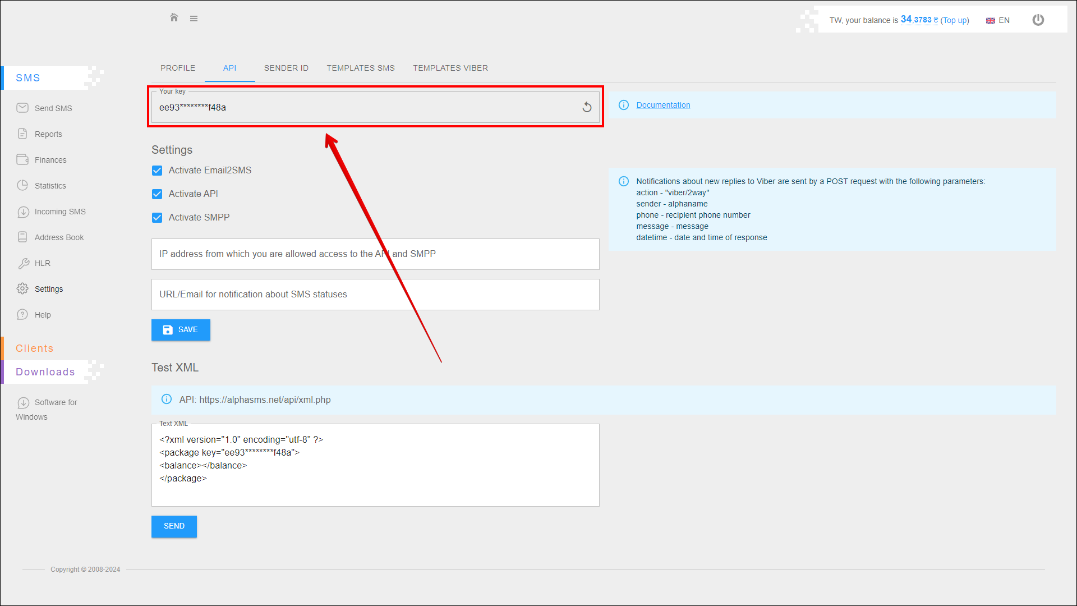Open HLR wrench icon

23,263
